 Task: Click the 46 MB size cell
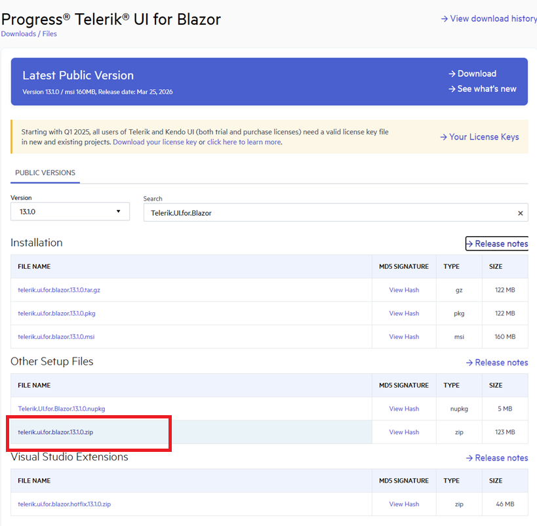tap(505, 504)
